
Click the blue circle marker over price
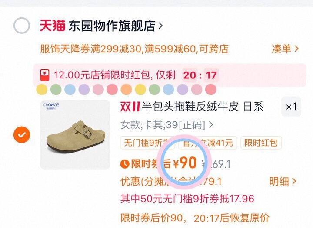click(183, 162)
